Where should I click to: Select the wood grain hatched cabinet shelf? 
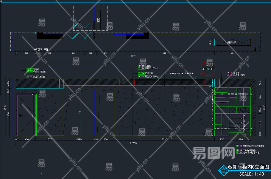point(240,110)
